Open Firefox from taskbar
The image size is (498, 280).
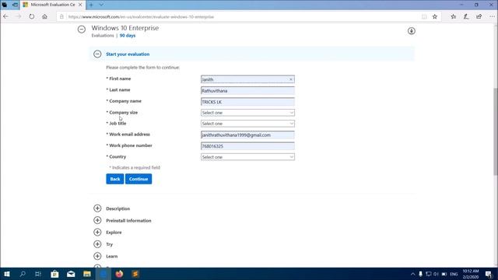[119, 274]
